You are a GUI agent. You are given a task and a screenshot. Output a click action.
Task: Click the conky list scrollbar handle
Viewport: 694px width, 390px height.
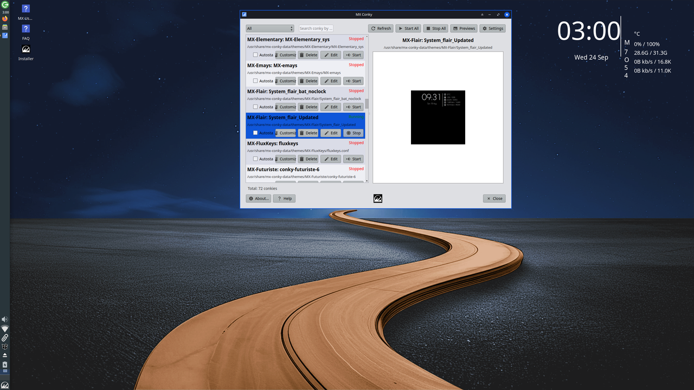pyautogui.click(x=367, y=103)
